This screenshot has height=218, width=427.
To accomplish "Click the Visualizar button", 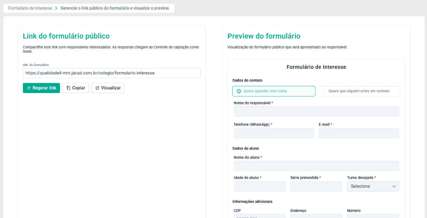I will [x=108, y=88].
